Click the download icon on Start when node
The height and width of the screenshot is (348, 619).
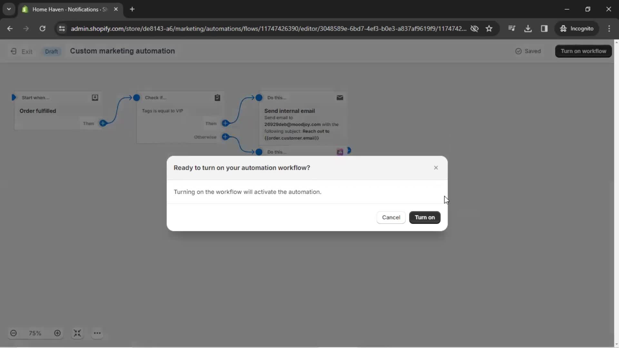pyautogui.click(x=95, y=97)
